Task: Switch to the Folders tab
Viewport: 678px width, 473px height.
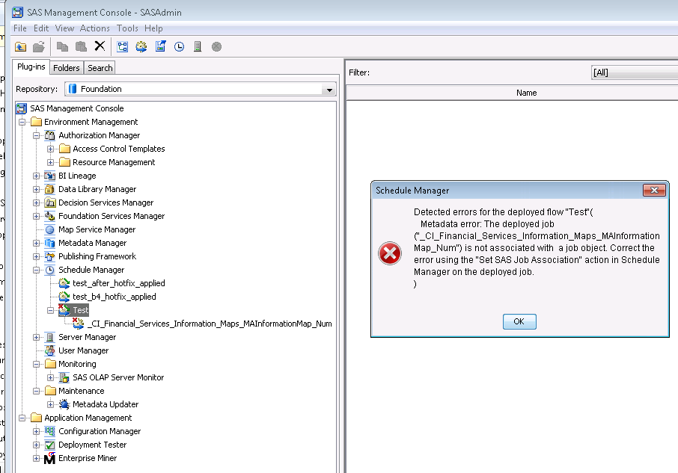Action: 67,68
